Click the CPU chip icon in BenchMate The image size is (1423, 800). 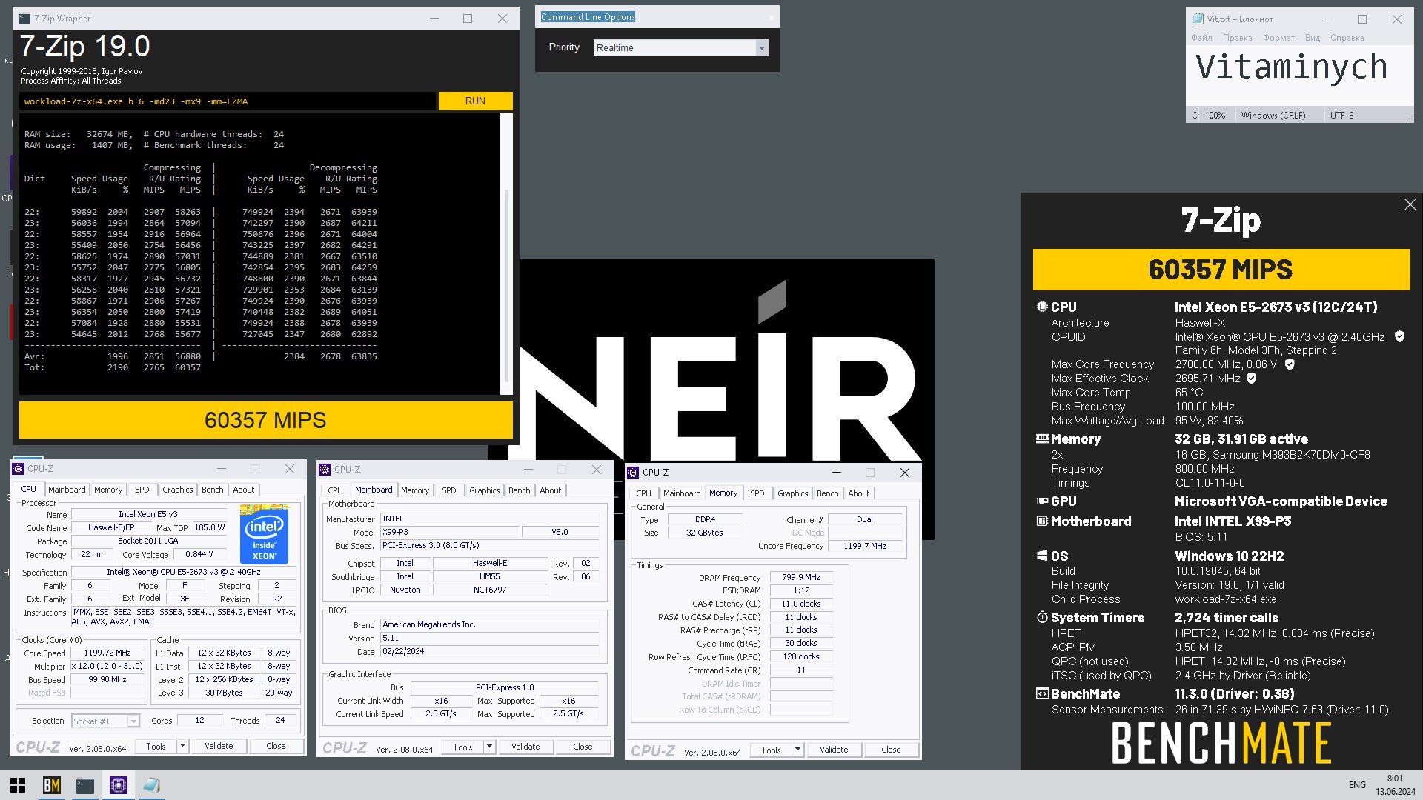coord(1042,307)
